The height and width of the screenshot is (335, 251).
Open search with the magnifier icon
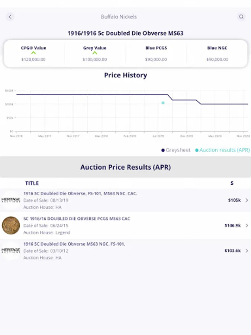point(241,17)
